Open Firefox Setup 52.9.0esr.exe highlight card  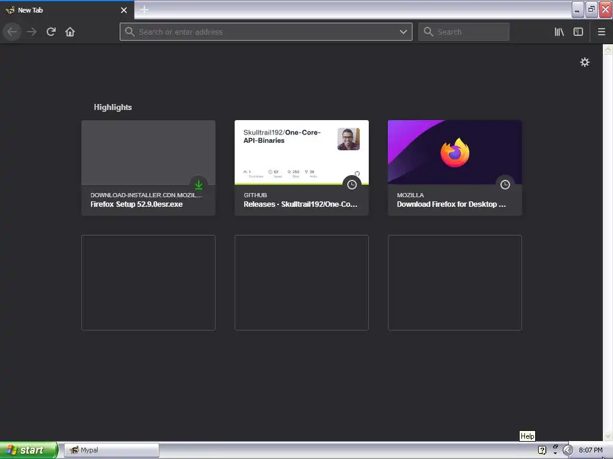tap(148, 168)
